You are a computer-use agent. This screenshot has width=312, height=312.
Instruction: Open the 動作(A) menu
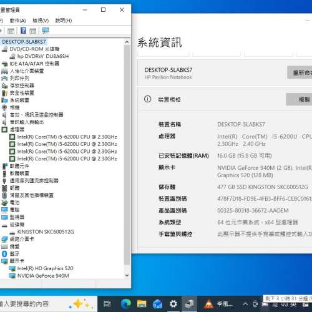point(17,21)
